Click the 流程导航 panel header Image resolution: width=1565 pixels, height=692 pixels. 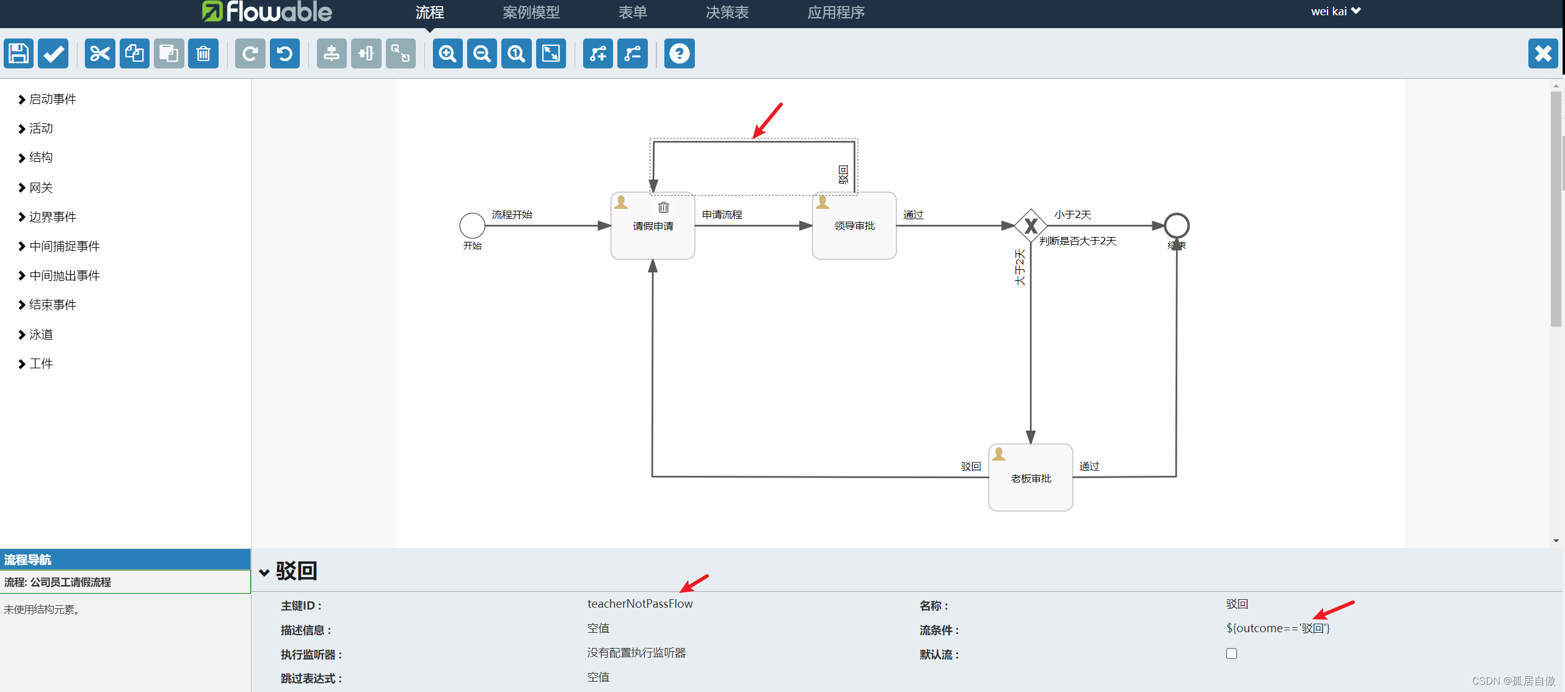(125, 559)
